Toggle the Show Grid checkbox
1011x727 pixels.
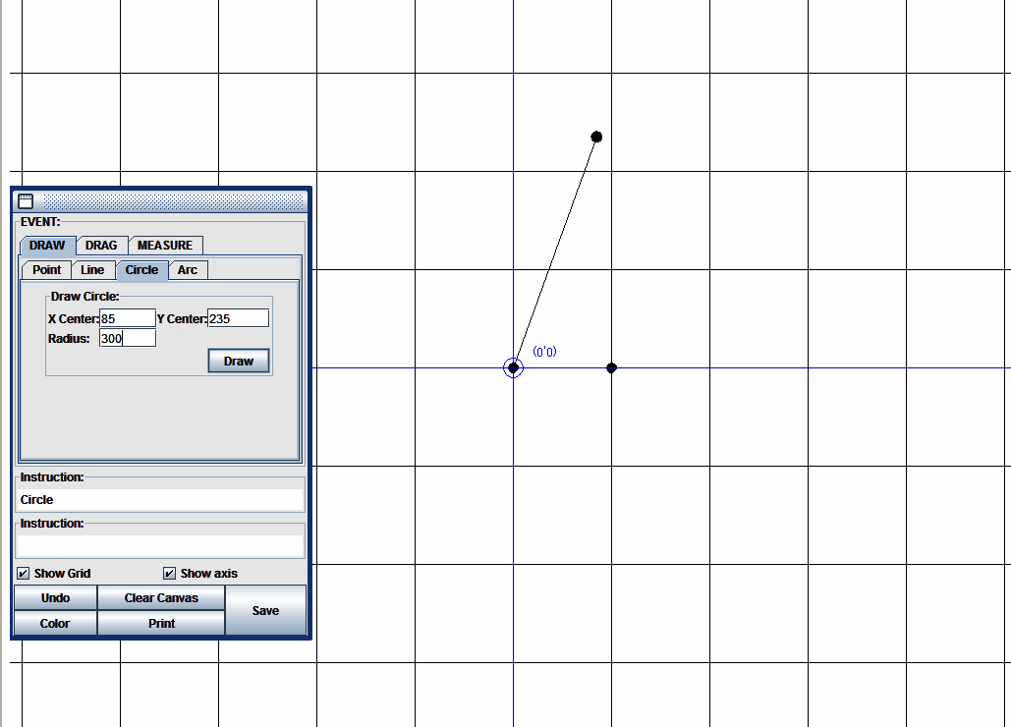pos(24,574)
